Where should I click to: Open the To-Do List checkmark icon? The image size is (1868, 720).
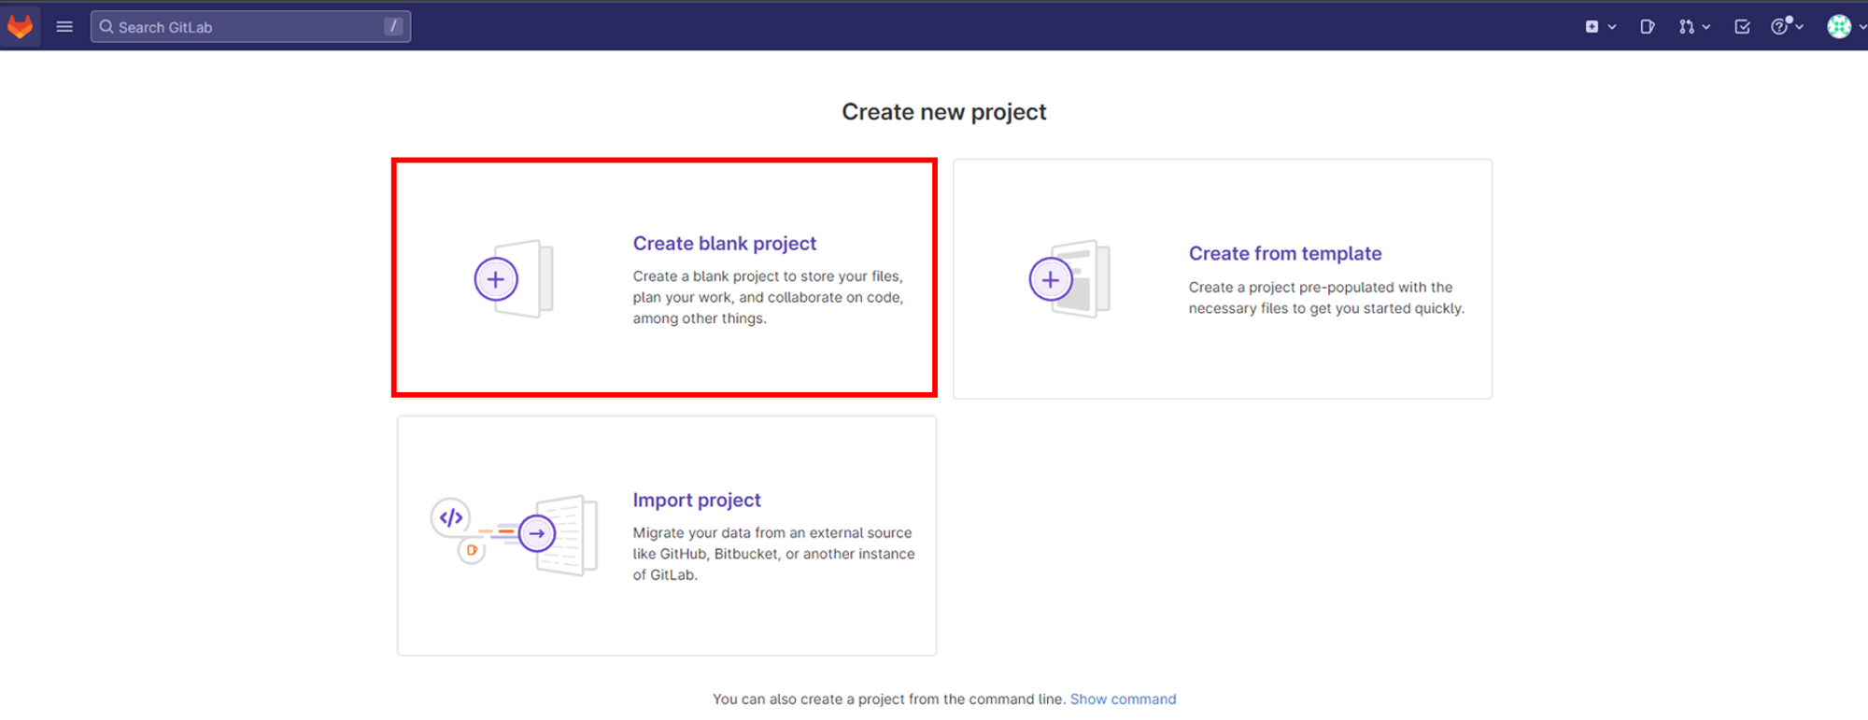tap(1742, 27)
